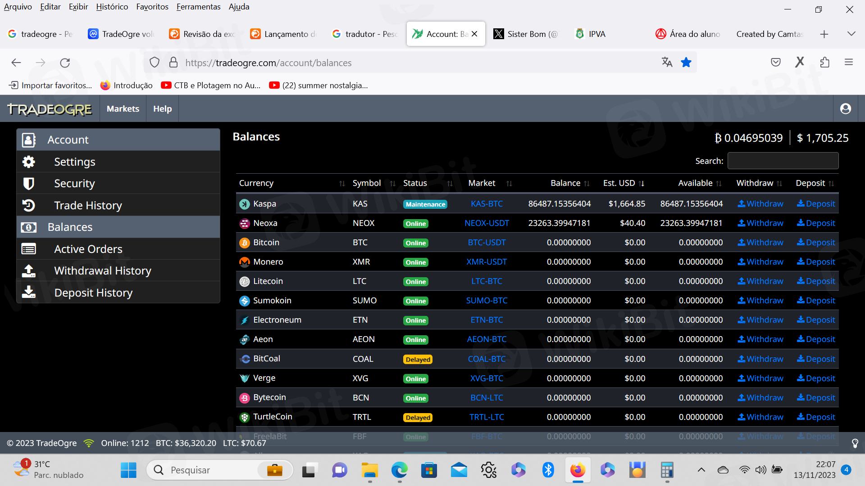Open Firefox hamburger application menu
The width and height of the screenshot is (865, 486).
pyautogui.click(x=848, y=63)
